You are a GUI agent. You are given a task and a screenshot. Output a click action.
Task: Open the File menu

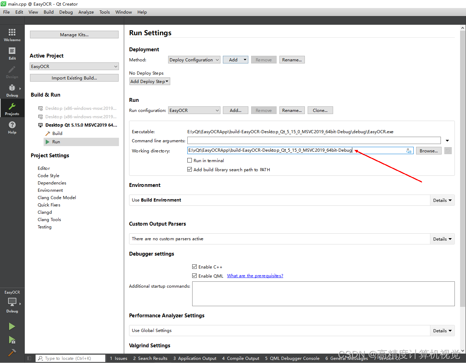pos(7,12)
